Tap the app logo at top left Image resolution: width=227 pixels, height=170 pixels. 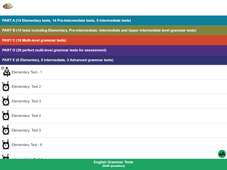coord(8,6)
